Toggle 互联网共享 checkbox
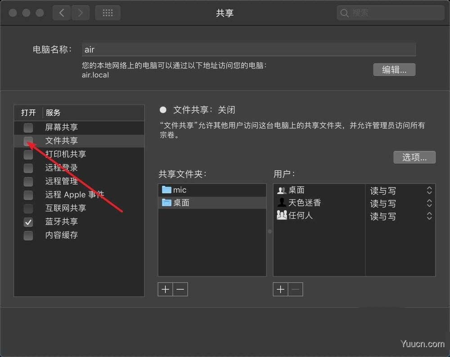The image size is (450, 357). (x=28, y=208)
